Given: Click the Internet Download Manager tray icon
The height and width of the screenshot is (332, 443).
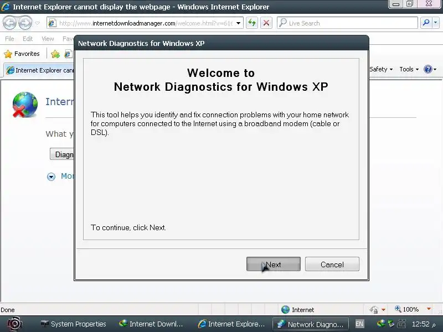Looking at the screenshot, I should pyautogui.click(x=381, y=323).
